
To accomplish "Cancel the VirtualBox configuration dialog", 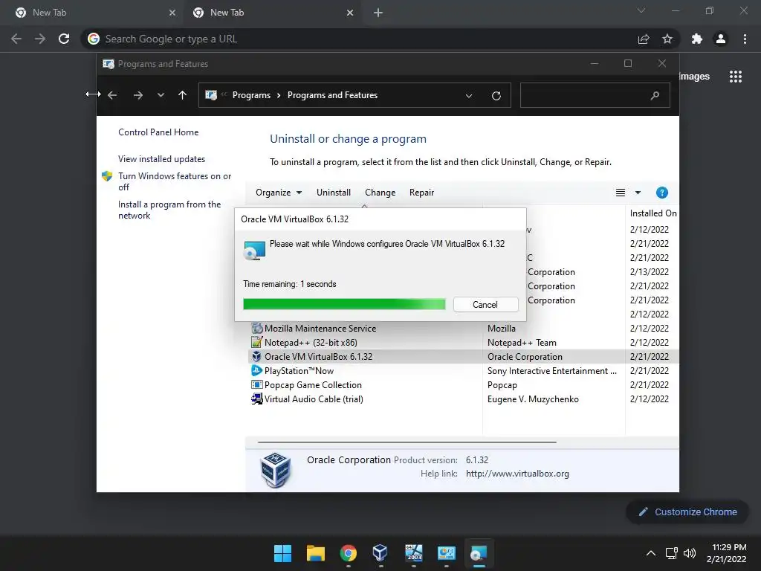I will [x=485, y=304].
